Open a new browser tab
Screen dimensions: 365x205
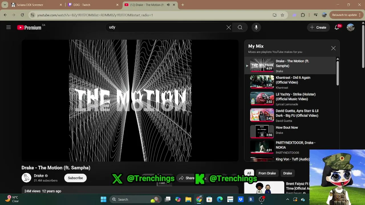tap(182, 5)
